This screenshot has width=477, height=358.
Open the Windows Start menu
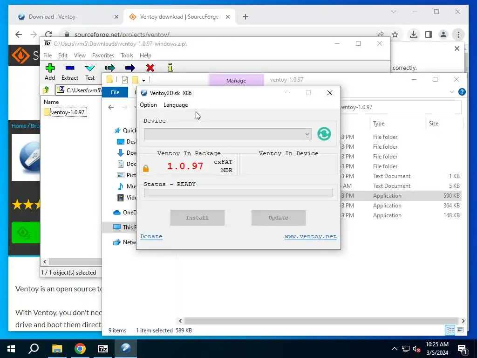point(11,349)
